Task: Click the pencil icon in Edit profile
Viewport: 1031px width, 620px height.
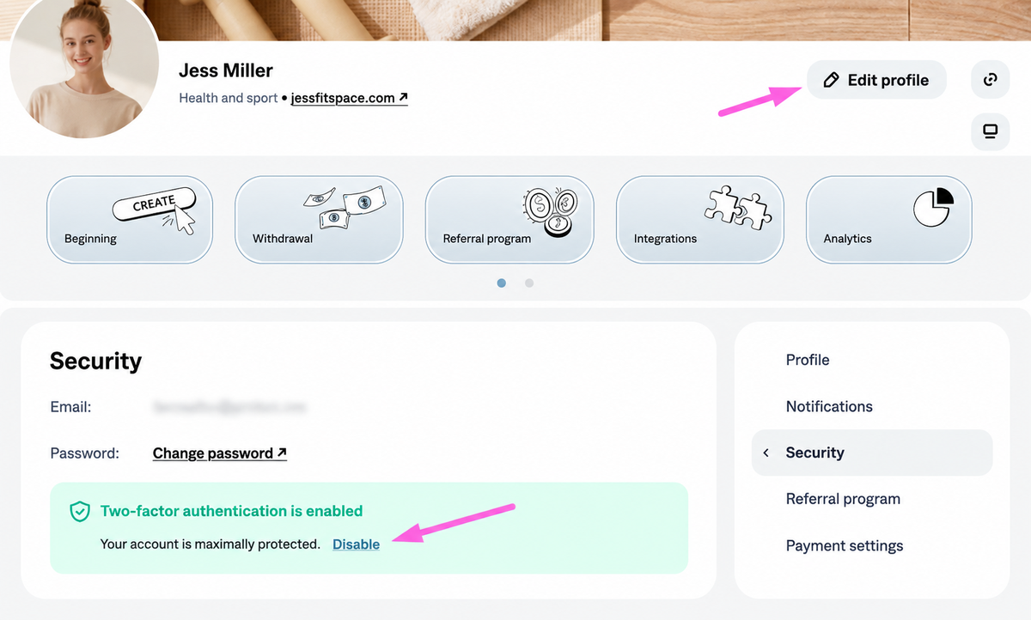Action: pyautogui.click(x=831, y=80)
